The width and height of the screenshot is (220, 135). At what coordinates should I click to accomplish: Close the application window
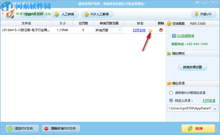pos(214,3)
